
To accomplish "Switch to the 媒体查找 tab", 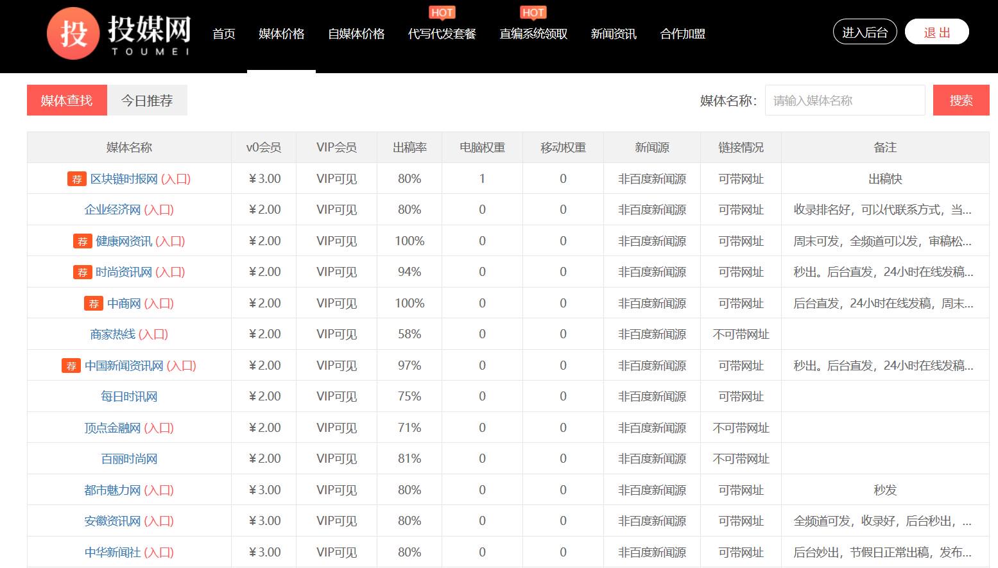I will [x=67, y=100].
